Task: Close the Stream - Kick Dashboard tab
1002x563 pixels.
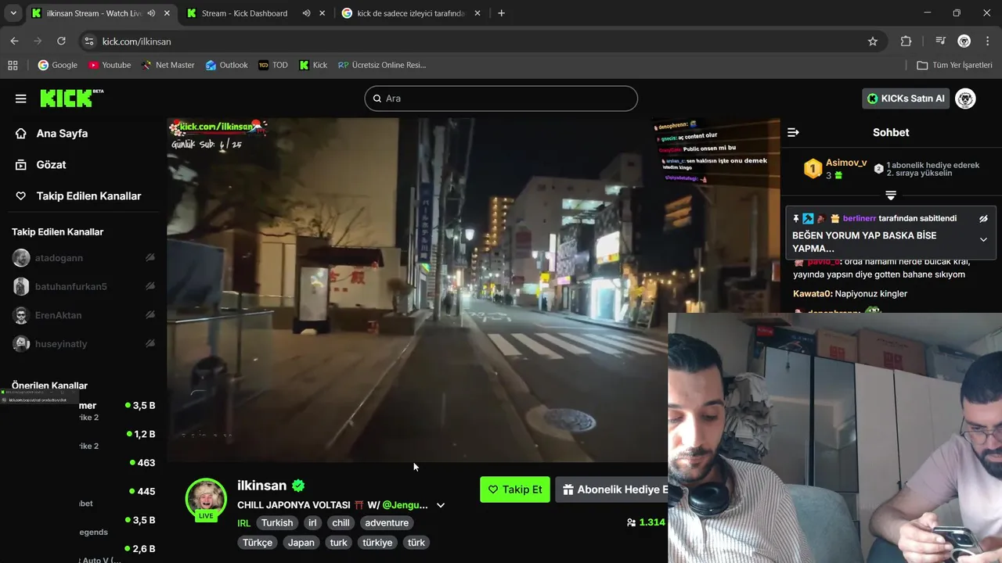Action: coord(322,13)
